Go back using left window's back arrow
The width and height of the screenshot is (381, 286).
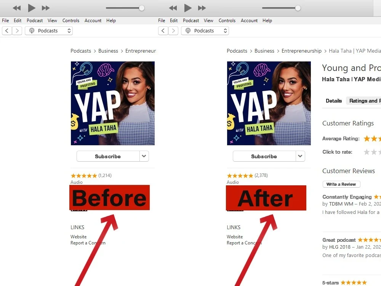(x=7, y=31)
